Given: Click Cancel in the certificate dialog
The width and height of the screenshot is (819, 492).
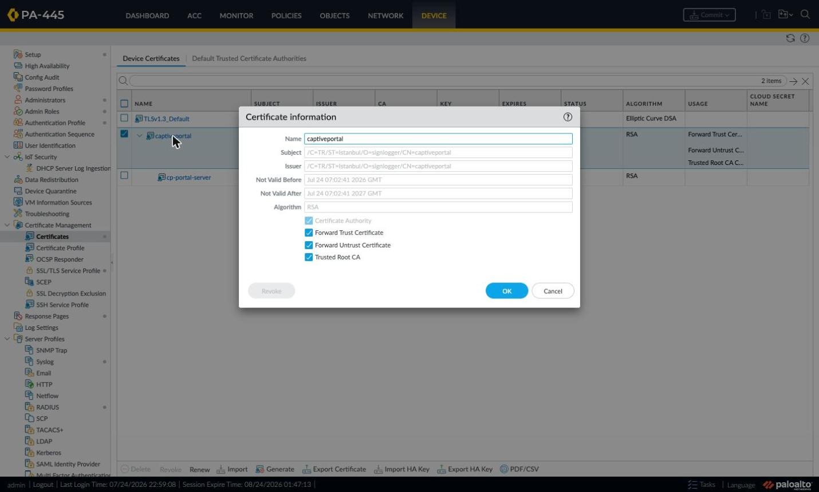Looking at the screenshot, I should pos(553,291).
